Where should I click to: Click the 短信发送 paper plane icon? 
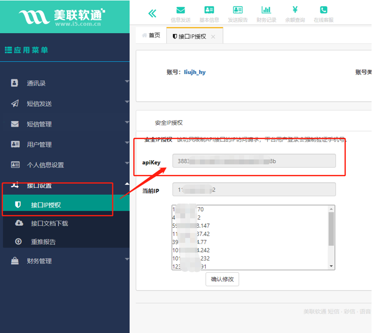coord(15,103)
